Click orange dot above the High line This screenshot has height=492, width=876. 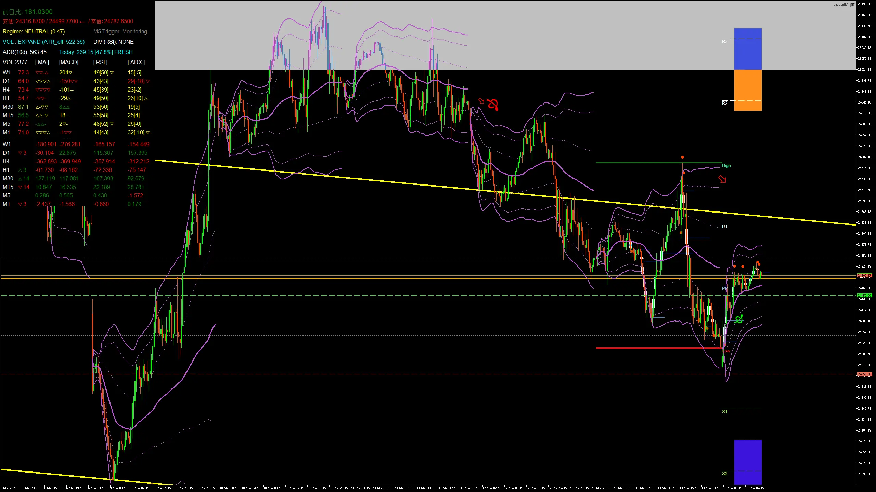pos(682,157)
